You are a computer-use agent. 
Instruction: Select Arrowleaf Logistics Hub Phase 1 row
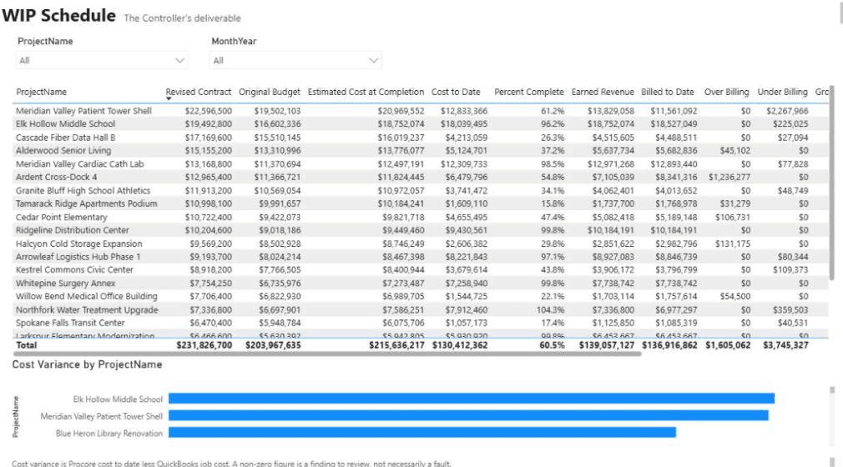tap(419, 257)
